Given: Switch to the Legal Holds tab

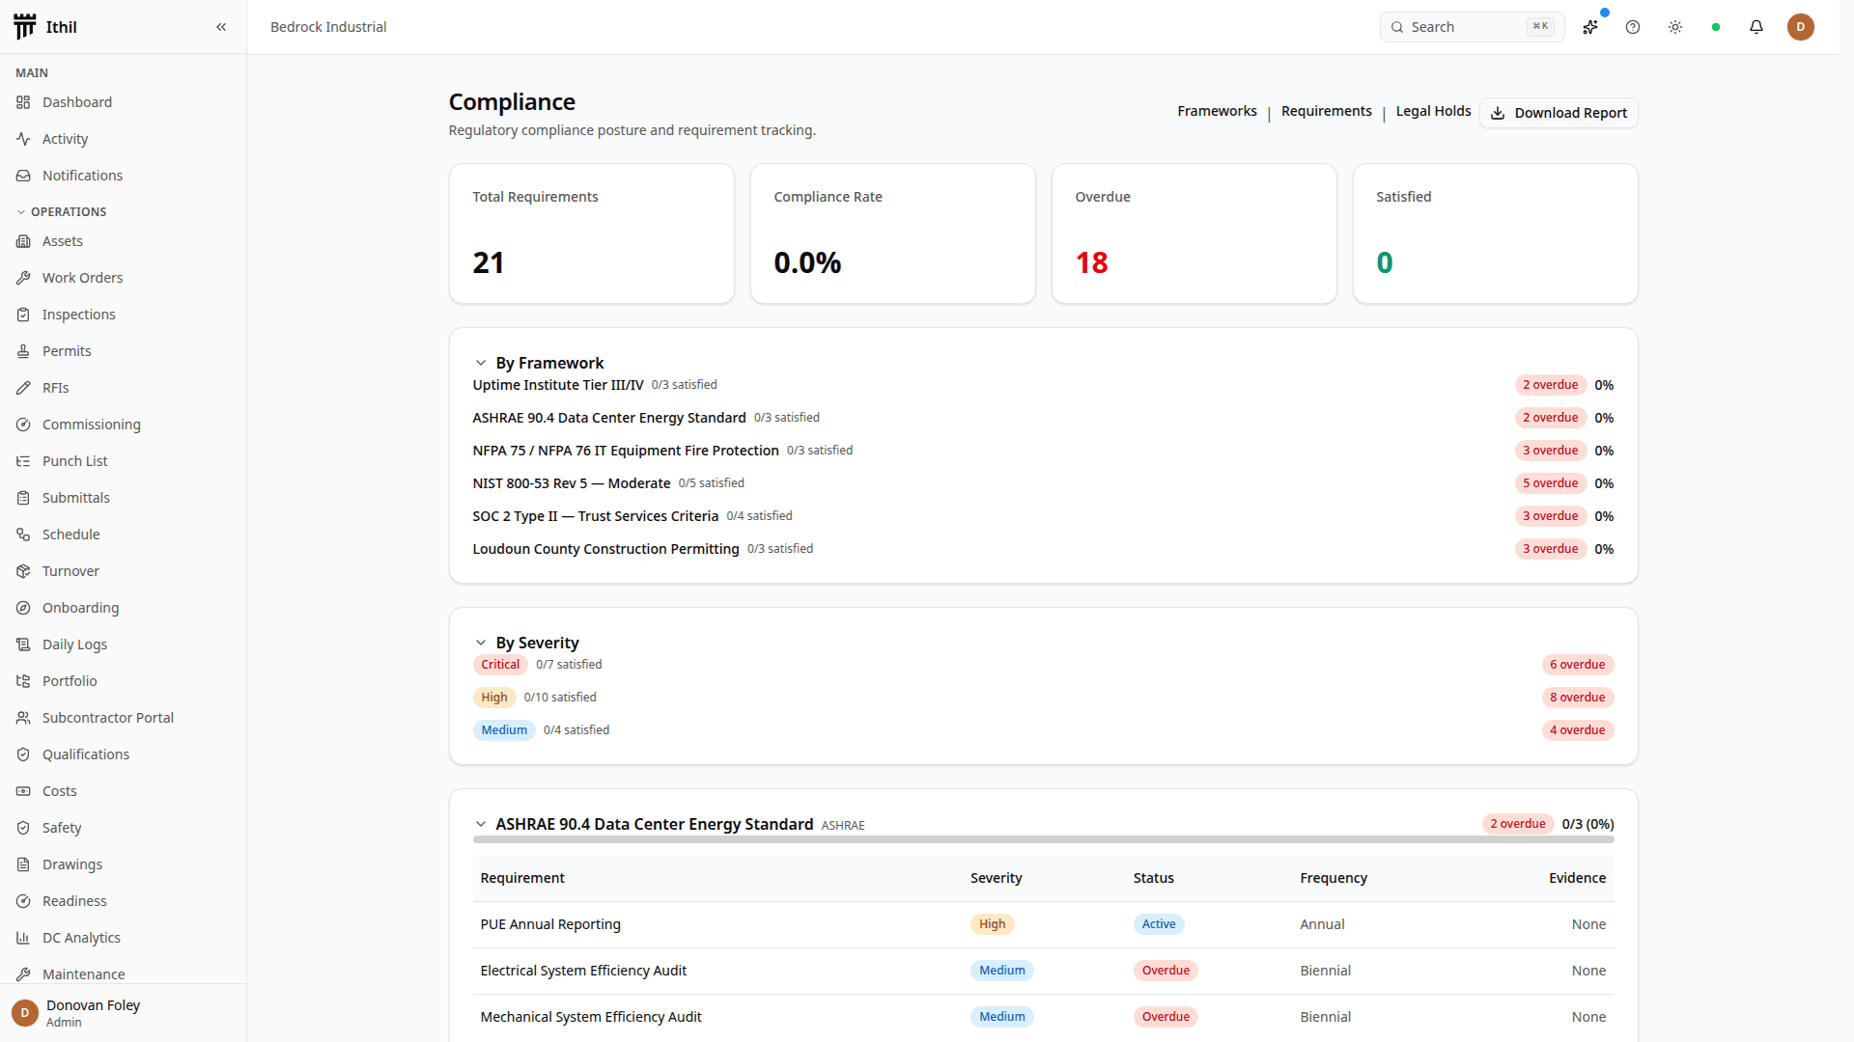Looking at the screenshot, I should point(1433,111).
